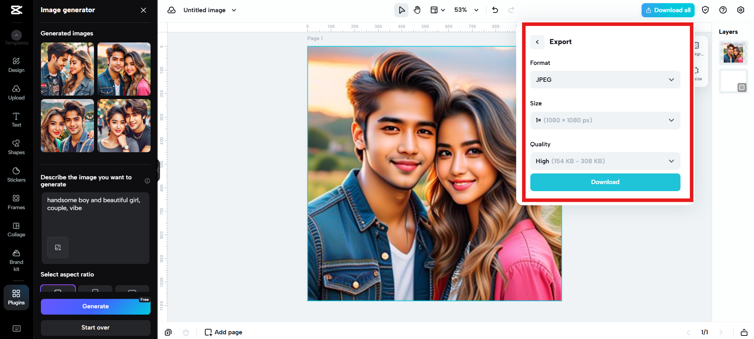This screenshot has width=754, height=339.
Task: Click the Generated images heading
Action: (x=67, y=33)
